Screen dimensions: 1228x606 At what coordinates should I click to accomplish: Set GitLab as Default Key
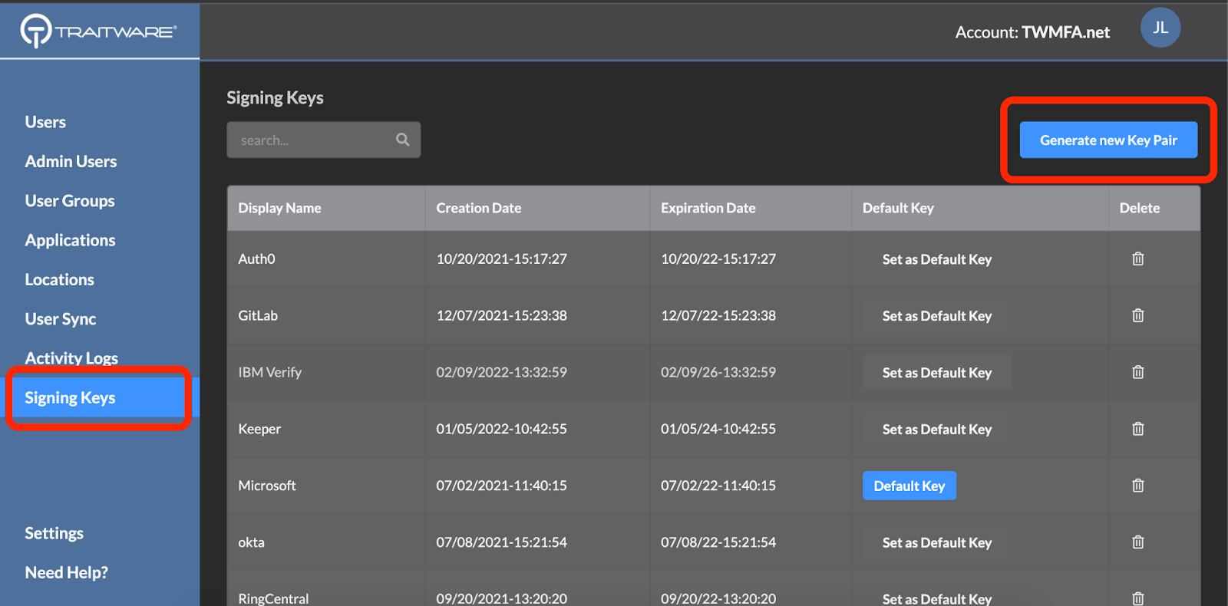coord(937,316)
